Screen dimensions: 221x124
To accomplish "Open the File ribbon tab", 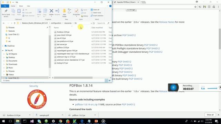I will pos(5,6).
